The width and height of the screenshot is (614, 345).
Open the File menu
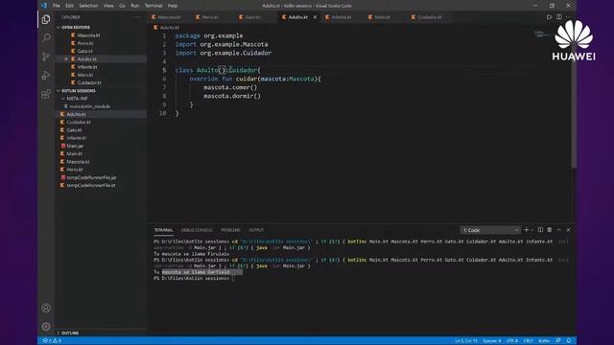[x=57, y=6]
